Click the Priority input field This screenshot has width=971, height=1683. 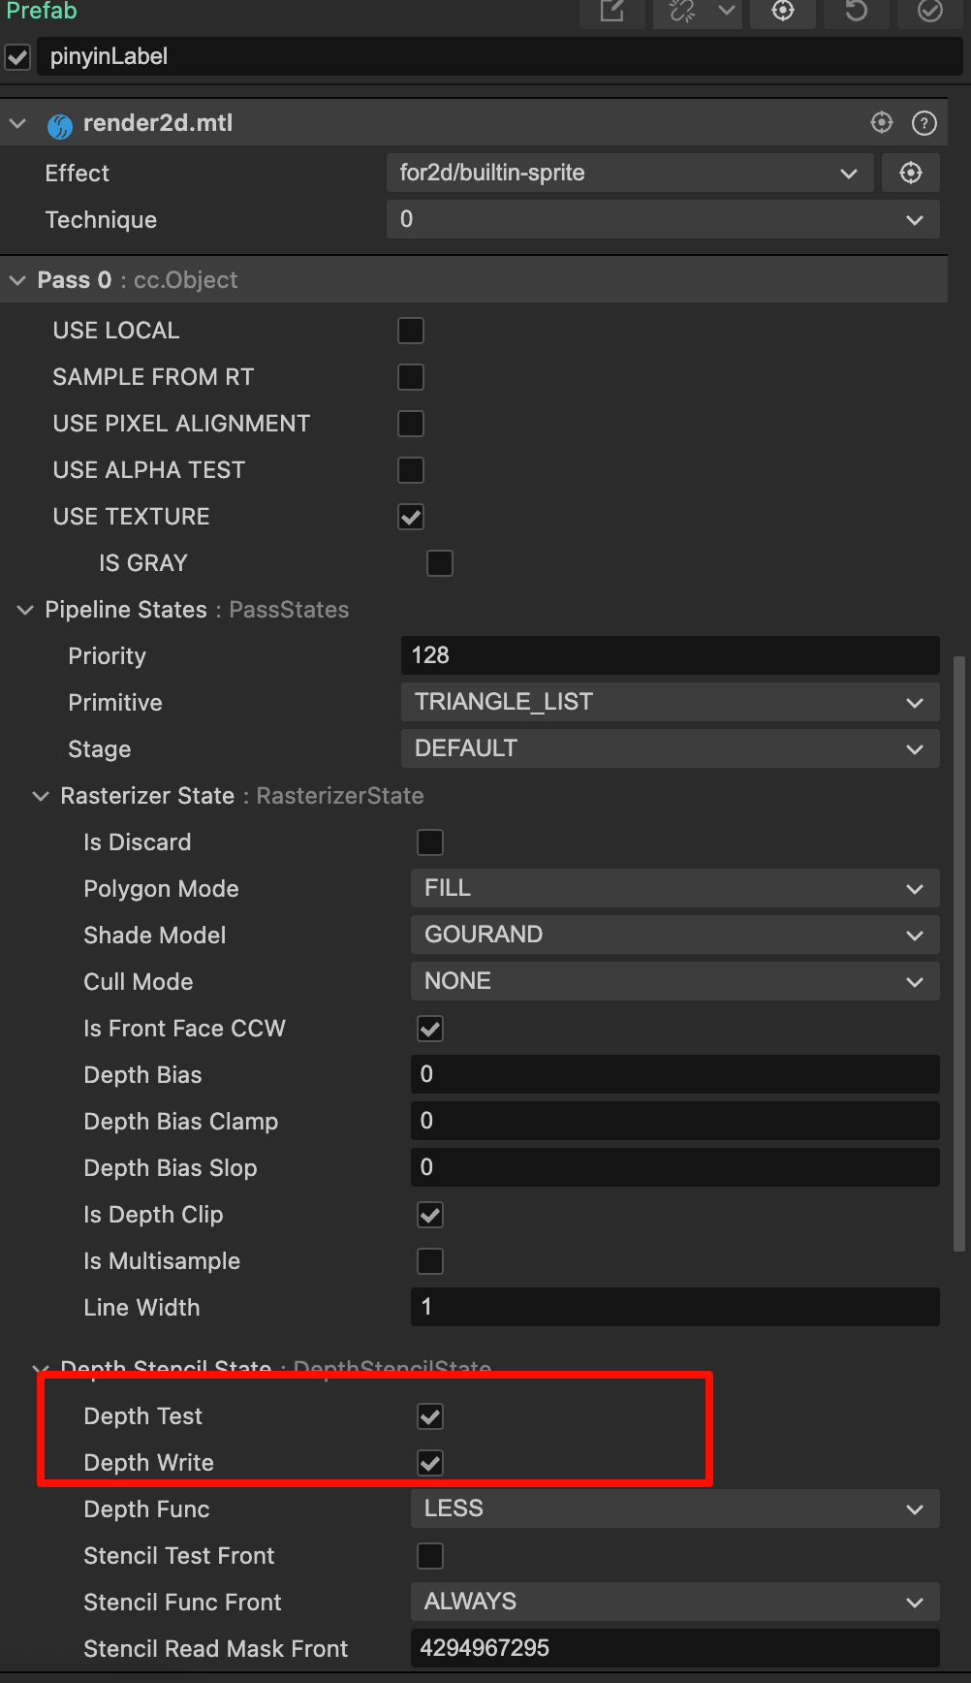(x=670, y=656)
